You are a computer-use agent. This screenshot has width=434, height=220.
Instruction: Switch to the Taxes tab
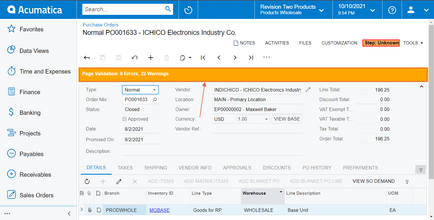(125, 168)
